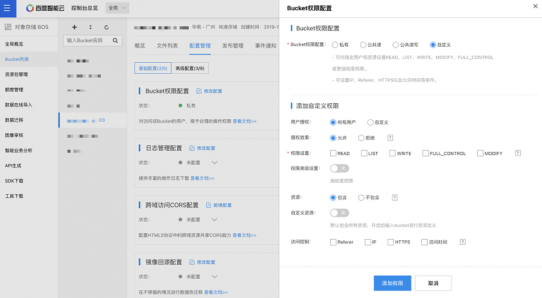Select the 高级配置(3/9) tab
This screenshot has width=542, height=298.
click(190, 69)
